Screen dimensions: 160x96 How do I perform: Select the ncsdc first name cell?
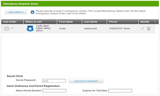coord(63,28)
